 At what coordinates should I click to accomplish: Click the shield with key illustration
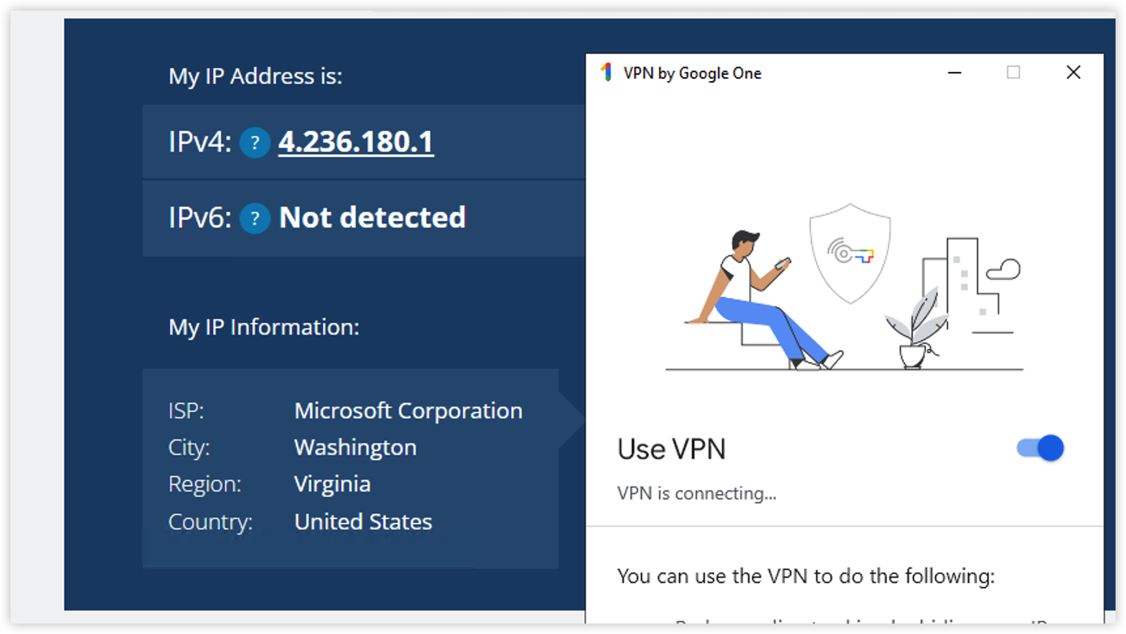click(849, 254)
